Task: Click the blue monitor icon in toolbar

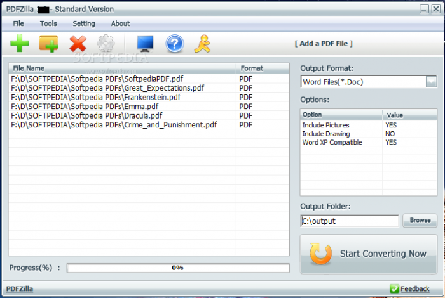Action: click(x=145, y=44)
